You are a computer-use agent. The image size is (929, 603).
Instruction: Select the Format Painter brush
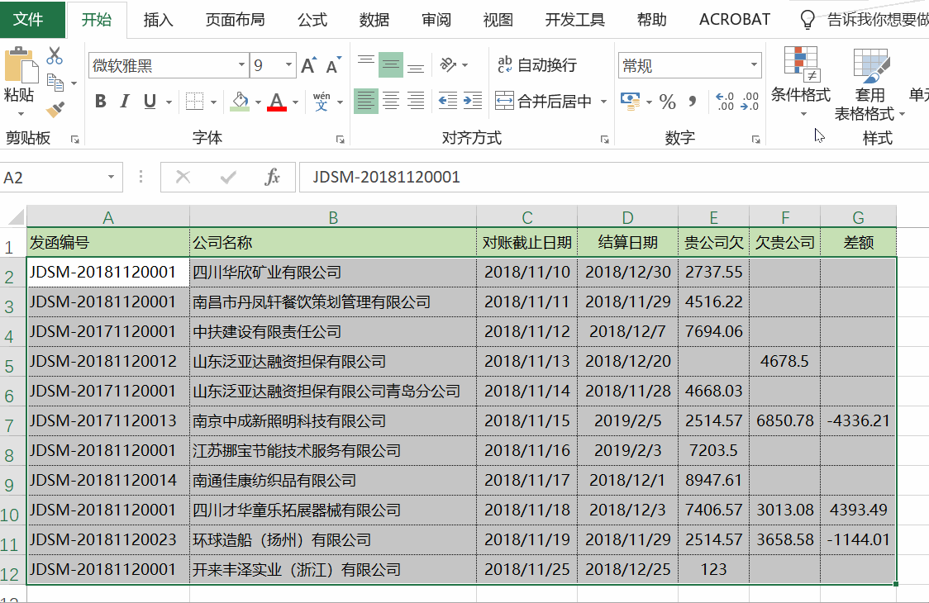[x=55, y=110]
